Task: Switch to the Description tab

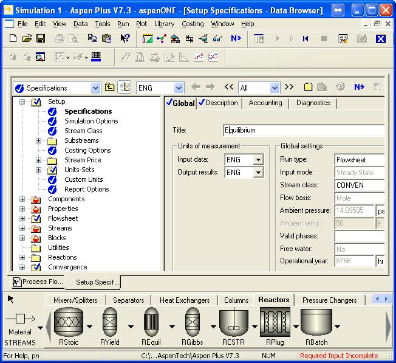Action: tap(219, 103)
